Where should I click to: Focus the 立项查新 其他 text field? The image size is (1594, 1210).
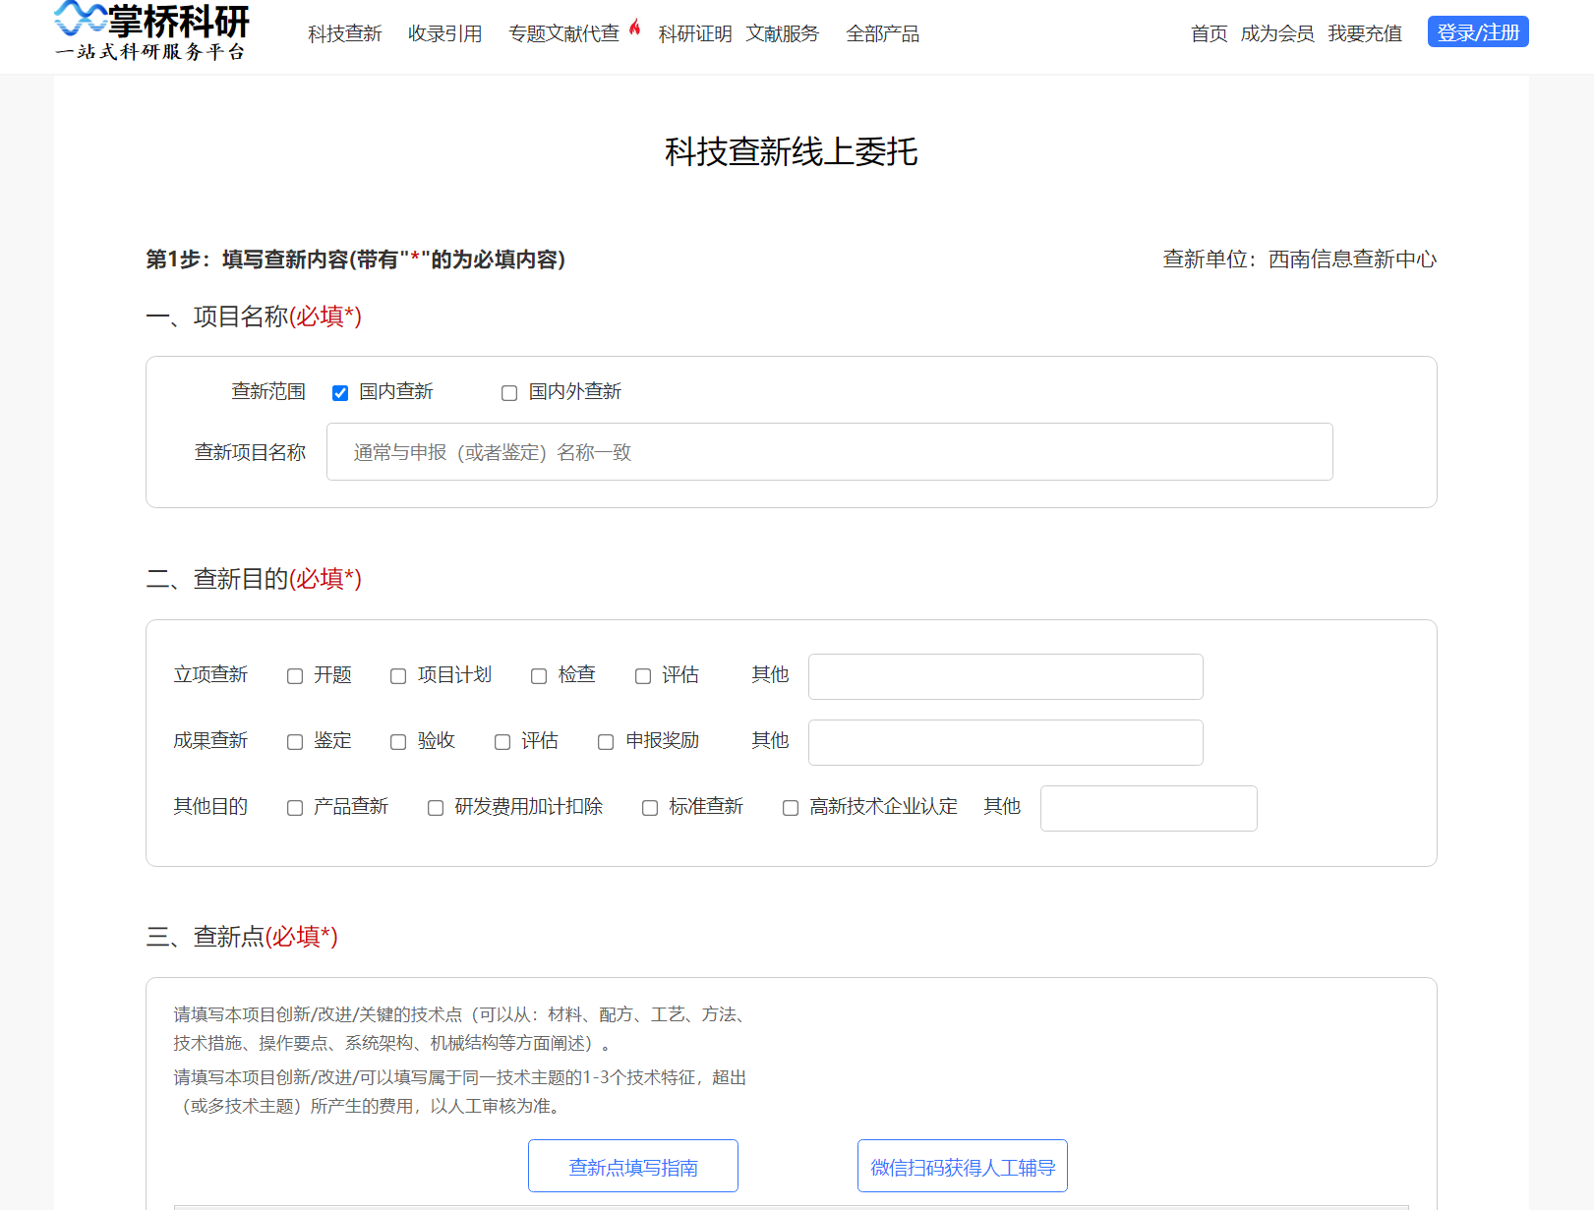[x=1005, y=676]
